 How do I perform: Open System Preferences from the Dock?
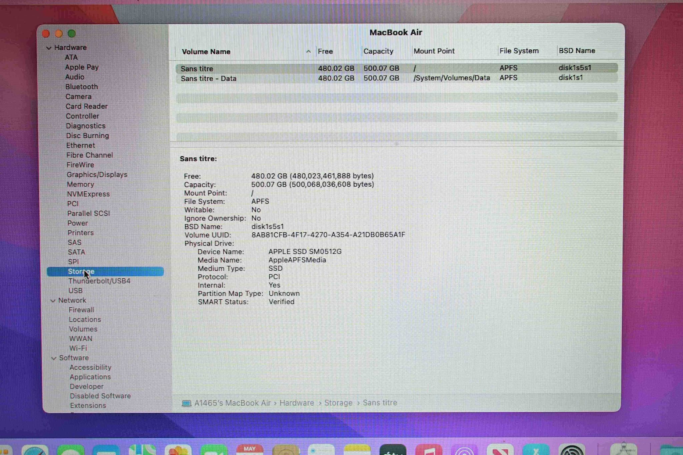[572, 450]
